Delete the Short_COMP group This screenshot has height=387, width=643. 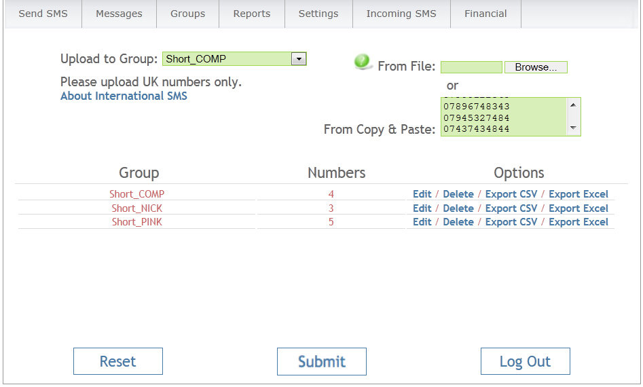point(458,194)
